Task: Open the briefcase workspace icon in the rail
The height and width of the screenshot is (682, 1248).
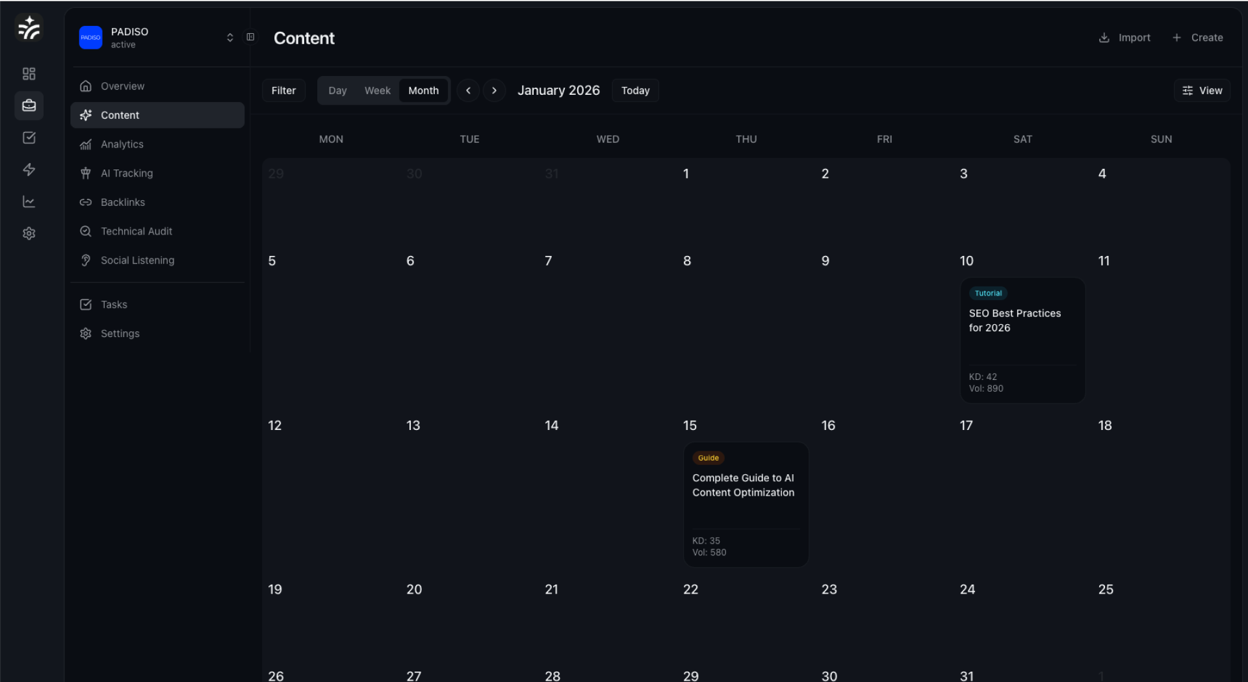Action: [29, 105]
